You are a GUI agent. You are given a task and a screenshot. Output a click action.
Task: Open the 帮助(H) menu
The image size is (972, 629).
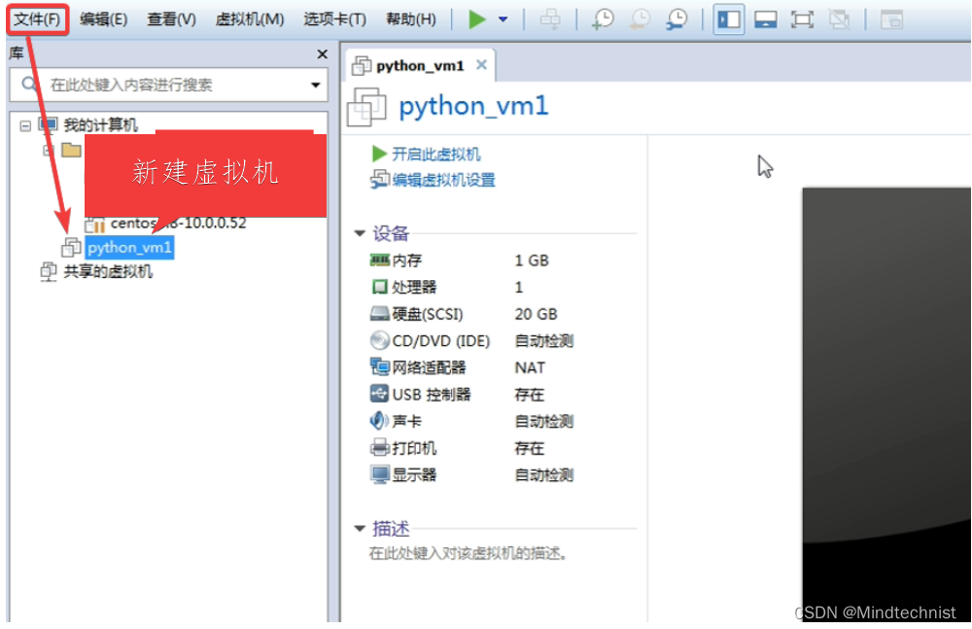pyautogui.click(x=411, y=19)
